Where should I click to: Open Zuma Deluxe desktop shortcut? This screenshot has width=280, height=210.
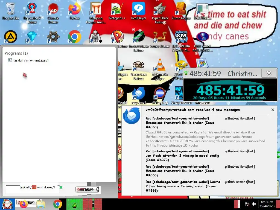[181, 11]
